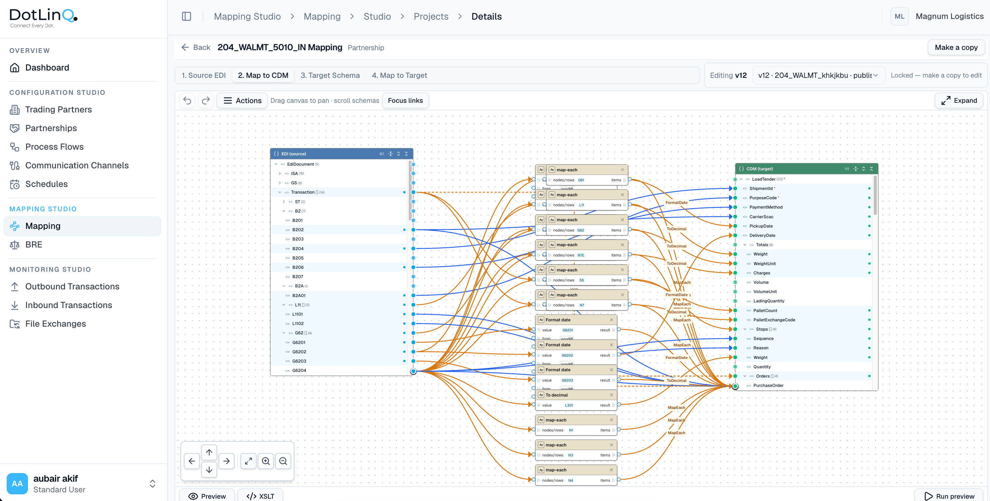Open Outbound Transactions in sidebar
This screenshot has width=990, height=501.
point(82,286)
